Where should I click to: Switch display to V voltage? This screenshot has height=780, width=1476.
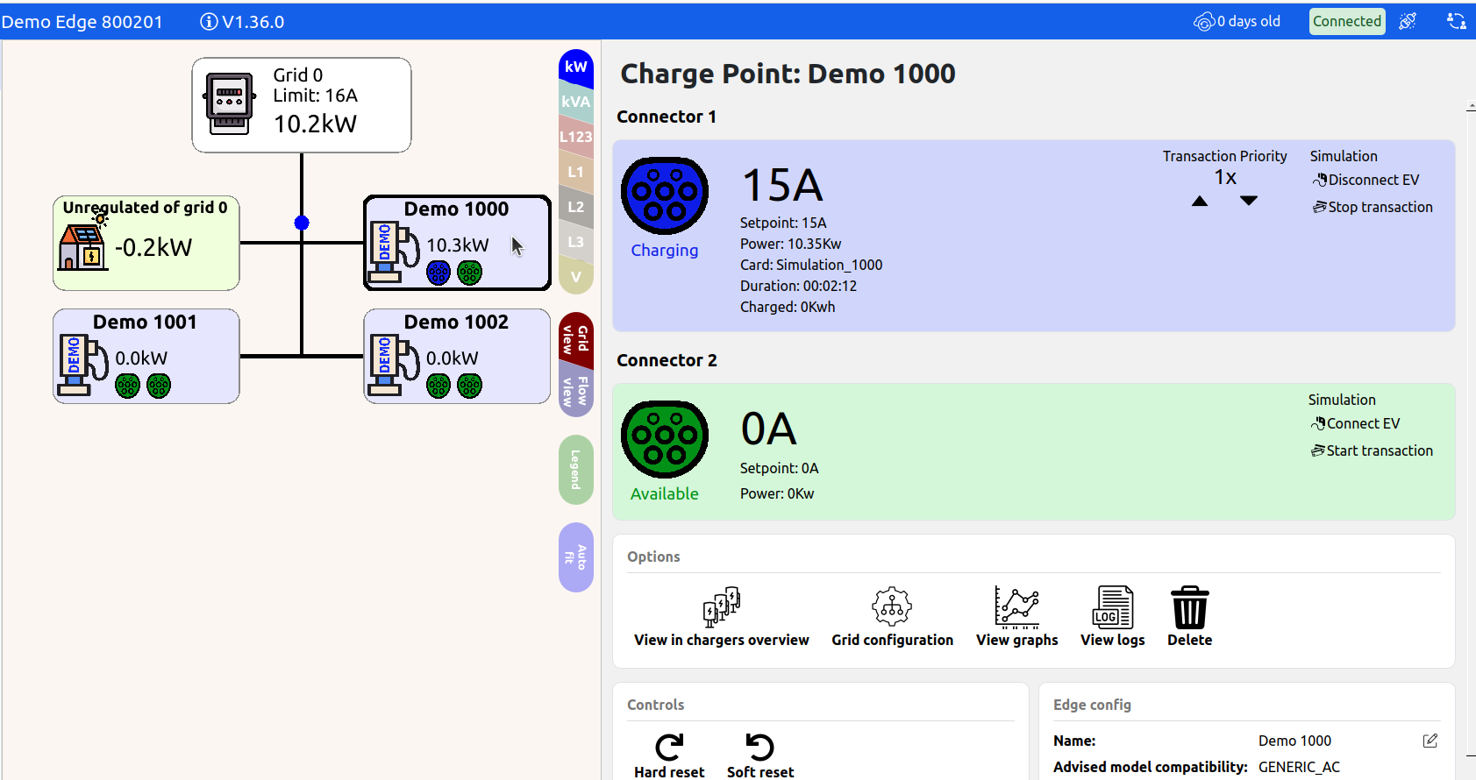[576, 277]
